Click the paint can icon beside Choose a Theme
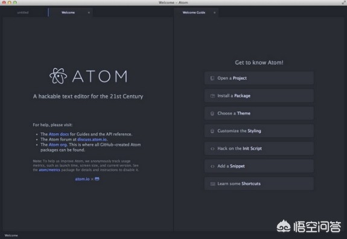The width and height of the screenshot is (347, 239). [x=212, y=113]
